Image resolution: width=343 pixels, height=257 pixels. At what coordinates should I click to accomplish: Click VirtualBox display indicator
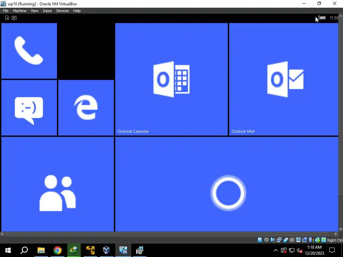click(x=298, y=240)
